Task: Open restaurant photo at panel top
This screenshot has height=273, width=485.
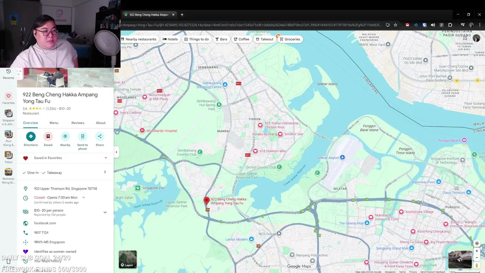Action: [x=66, y=78]
